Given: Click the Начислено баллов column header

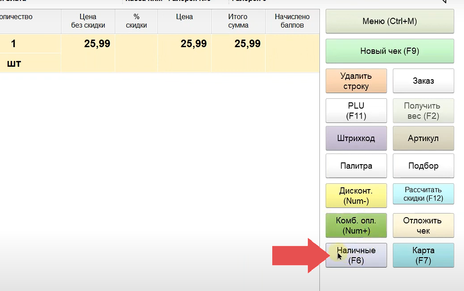Looking at the screenshot, I should tap(292, 21).
